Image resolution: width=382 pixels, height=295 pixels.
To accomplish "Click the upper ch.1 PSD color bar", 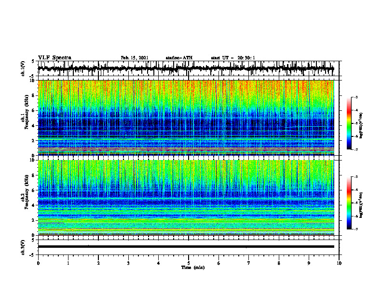I will [349, 123].
